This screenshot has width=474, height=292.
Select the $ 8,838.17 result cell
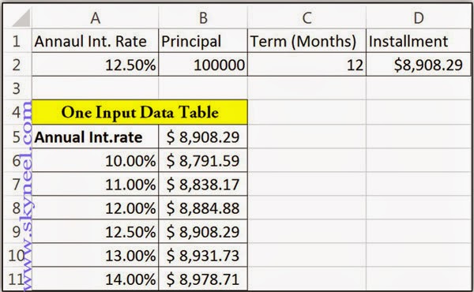pos(203,184)
